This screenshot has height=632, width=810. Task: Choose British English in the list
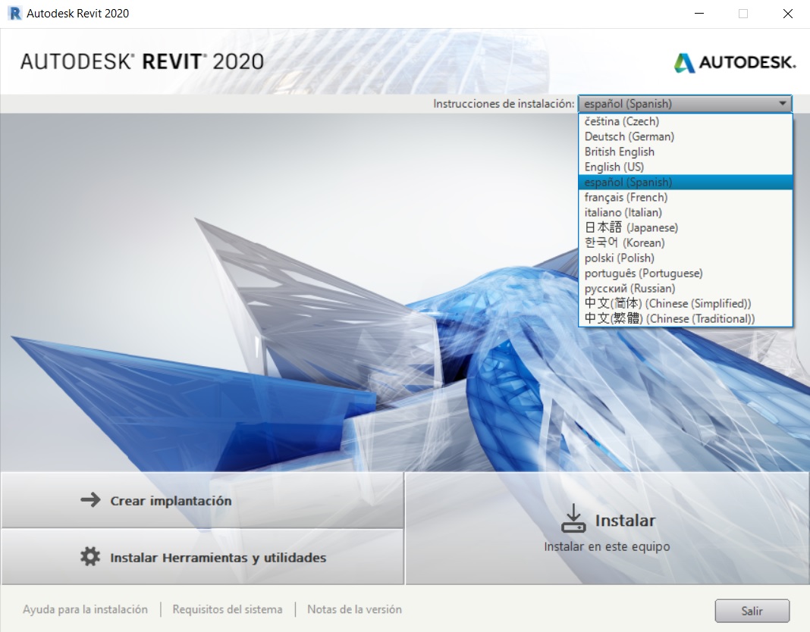click(685, 152)
